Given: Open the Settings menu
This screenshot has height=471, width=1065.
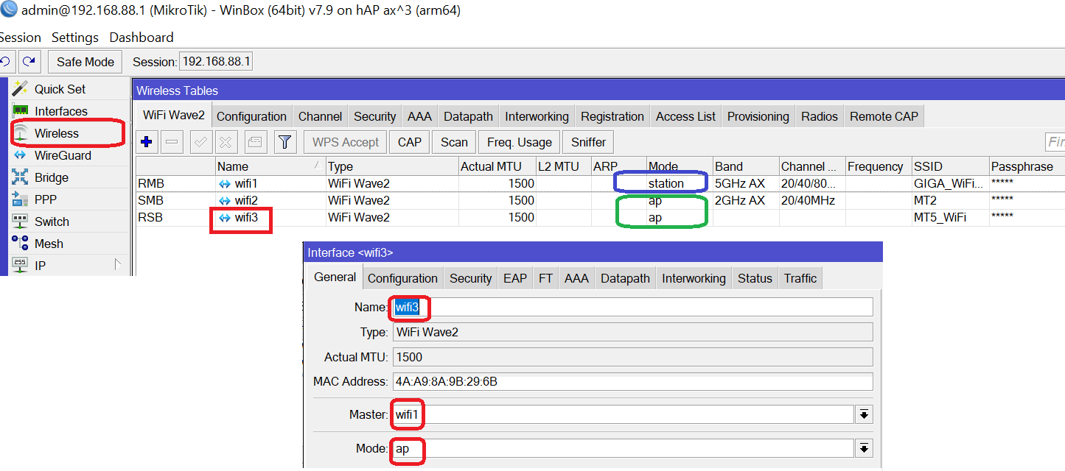Looking at the screenshot, I should [x=75, y=38].
